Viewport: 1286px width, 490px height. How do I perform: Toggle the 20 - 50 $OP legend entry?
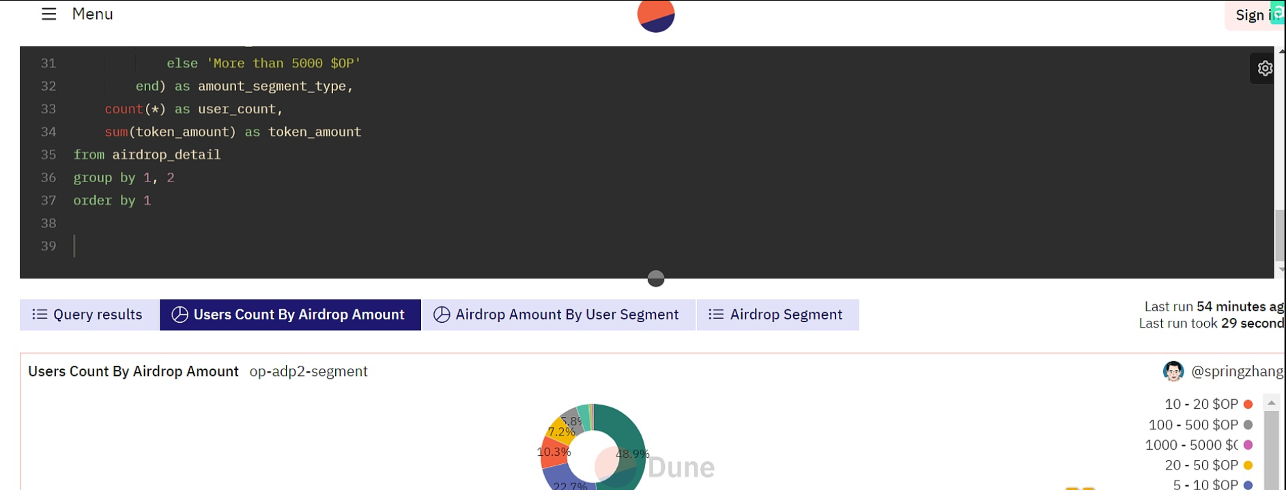click(x=1208, y=465)
